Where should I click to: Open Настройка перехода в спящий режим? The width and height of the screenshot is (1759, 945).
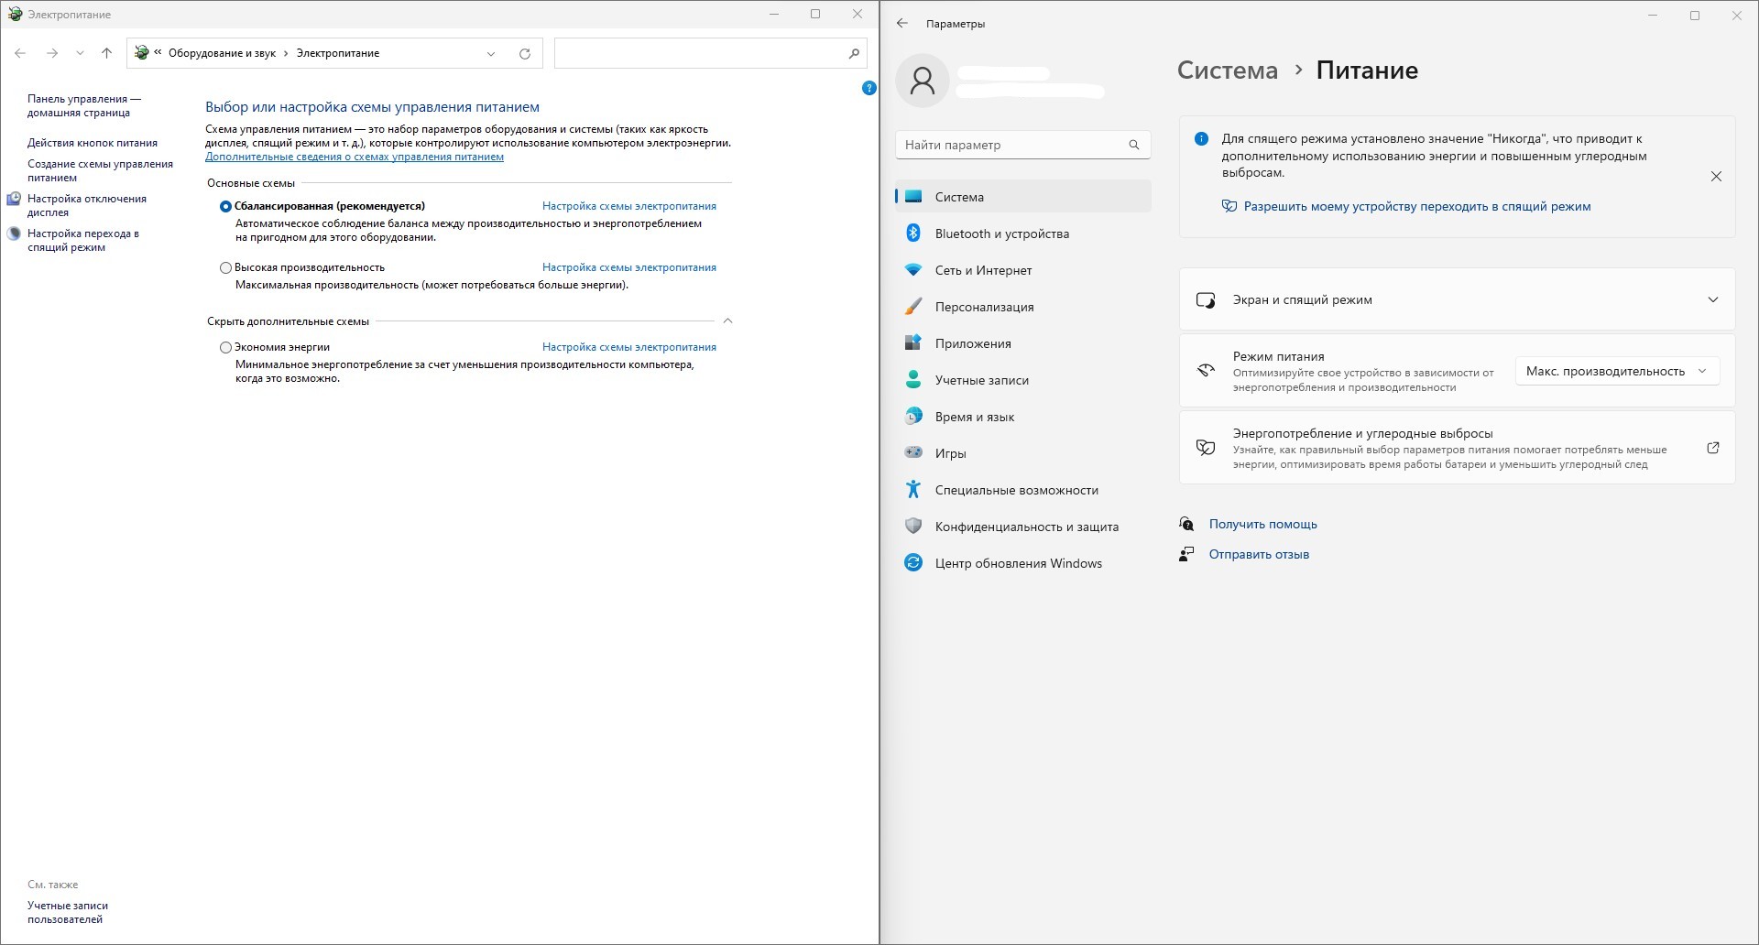coord(83,240)
